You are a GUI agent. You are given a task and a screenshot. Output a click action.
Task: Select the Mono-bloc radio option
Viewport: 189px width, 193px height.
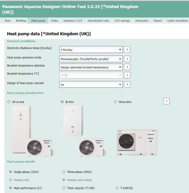(x=115, y=102)
